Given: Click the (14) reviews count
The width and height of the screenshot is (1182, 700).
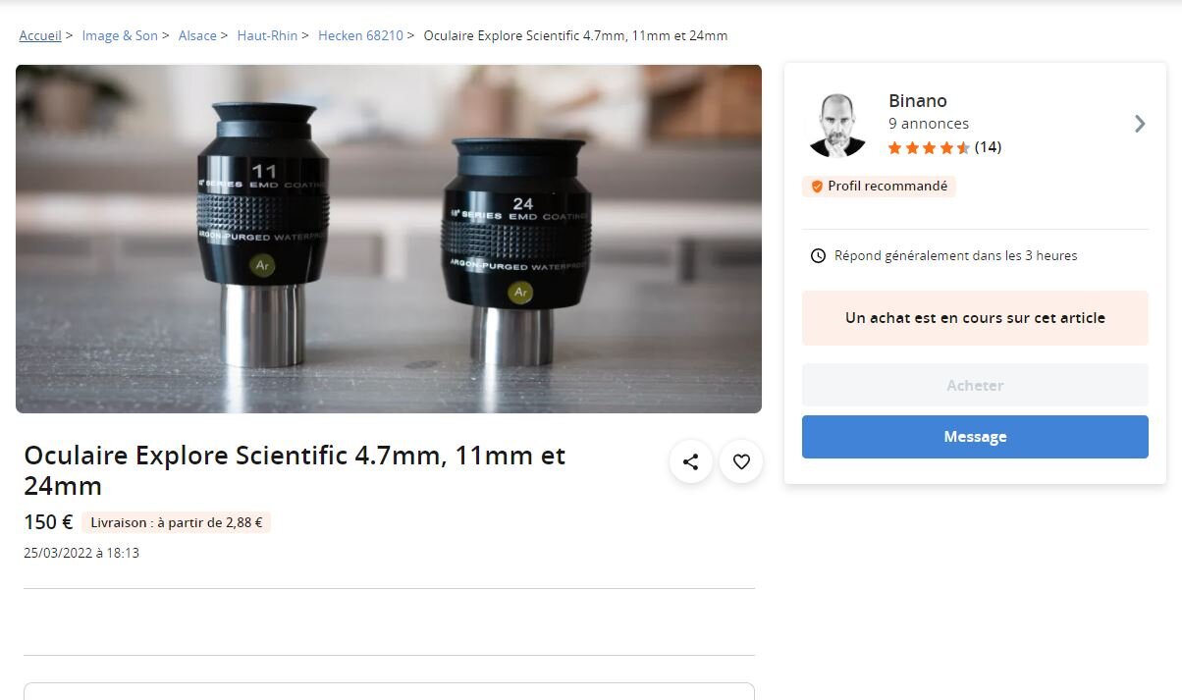Looking at the screenshot, I should pyautogui.click(x=988, y=148).
